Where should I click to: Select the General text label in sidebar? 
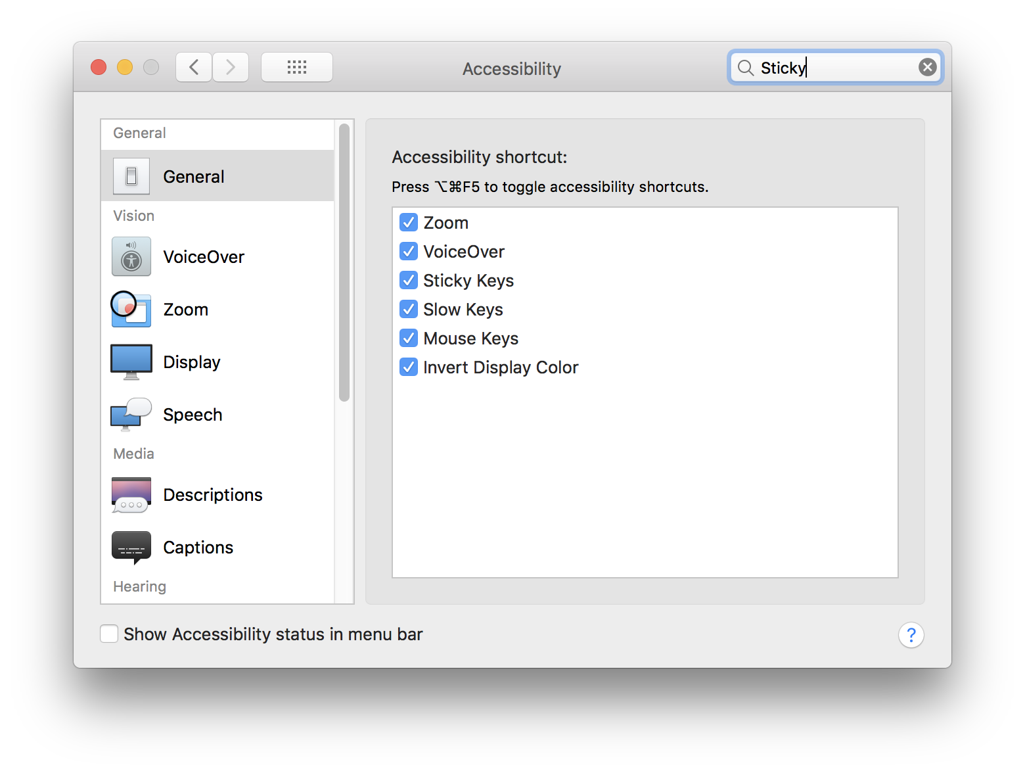point(194,177)
